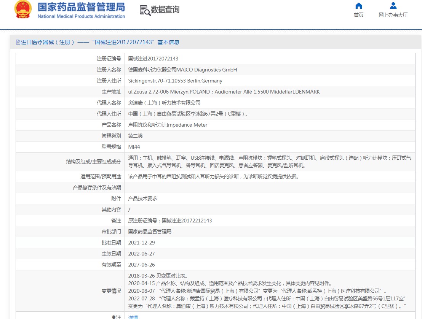Click the 注册人住所 row label
The width and height of the screenshot is (422, 319).
[x=109, y=81]
